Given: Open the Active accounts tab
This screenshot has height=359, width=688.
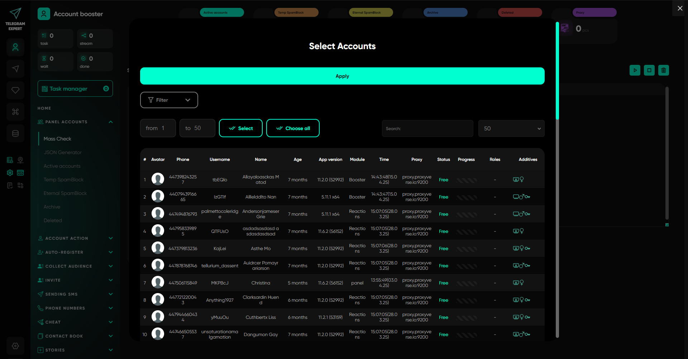Looking at the screenshot, I should point(221,13).
